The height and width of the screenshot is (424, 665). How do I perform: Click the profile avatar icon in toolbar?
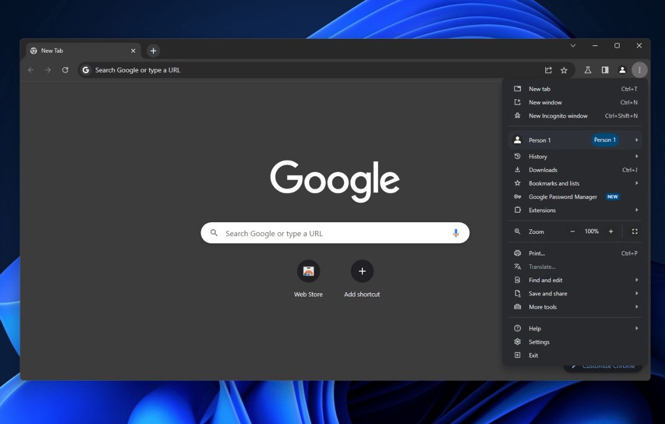tap(622, 70)
